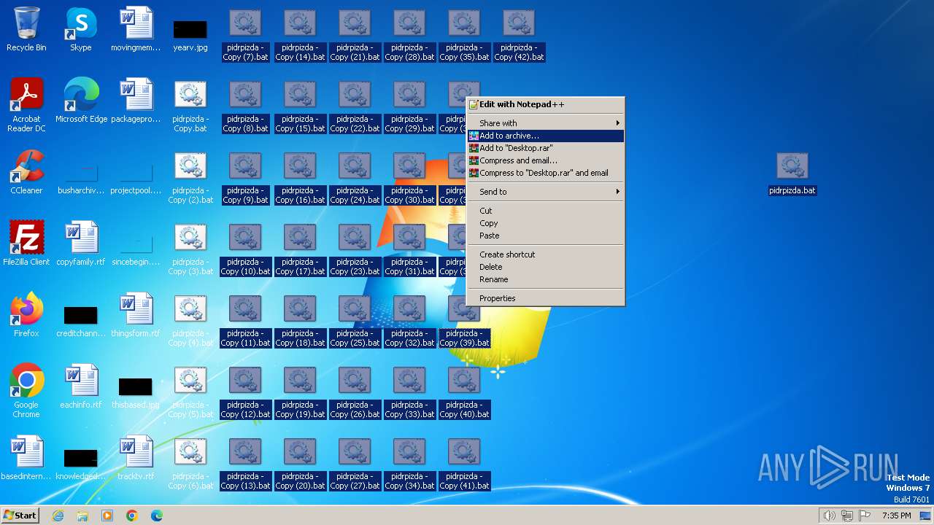The width and height of the screenshot is (934, 525).
Task: Launch Microsoft Edge from the taskbar
Action: [x=157, y=516]
